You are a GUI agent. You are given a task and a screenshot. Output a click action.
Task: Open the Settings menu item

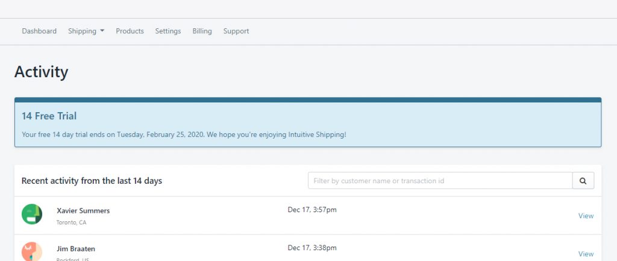tap(168, 31)
